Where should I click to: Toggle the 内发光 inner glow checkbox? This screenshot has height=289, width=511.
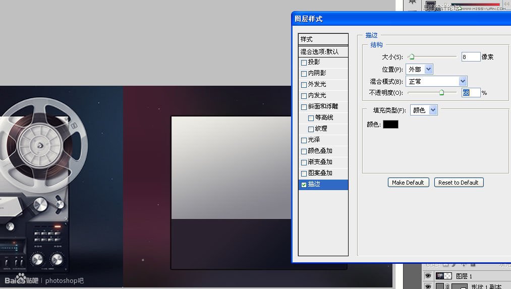(x=304, y=96)
